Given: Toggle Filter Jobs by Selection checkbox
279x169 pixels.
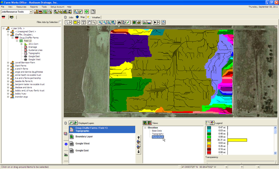Looking at the screenshot, I should pyautogui.click(x=60, y=22).
